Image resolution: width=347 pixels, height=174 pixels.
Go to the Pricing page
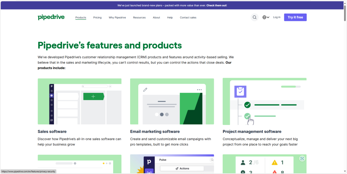(97, 18)
